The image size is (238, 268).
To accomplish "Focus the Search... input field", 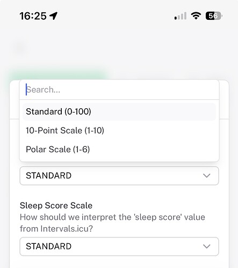I will click(x=119, y=90).
